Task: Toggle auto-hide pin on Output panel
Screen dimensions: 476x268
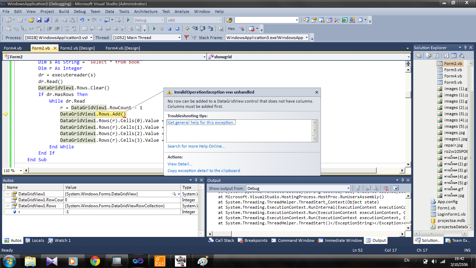Action: (403, 180)
